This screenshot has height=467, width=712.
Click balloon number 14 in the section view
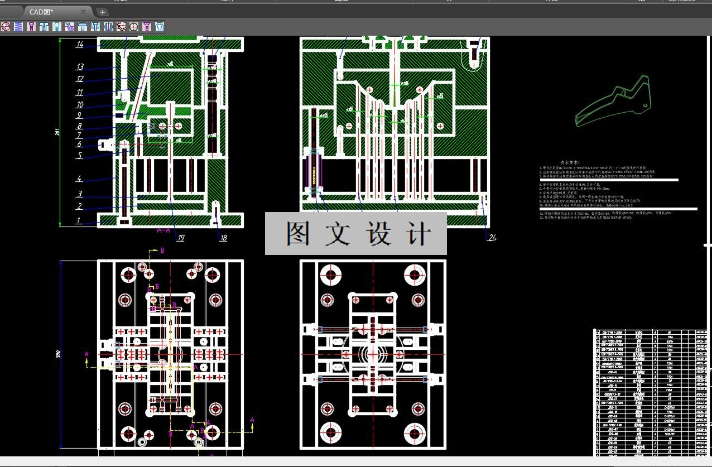(80, 45)
